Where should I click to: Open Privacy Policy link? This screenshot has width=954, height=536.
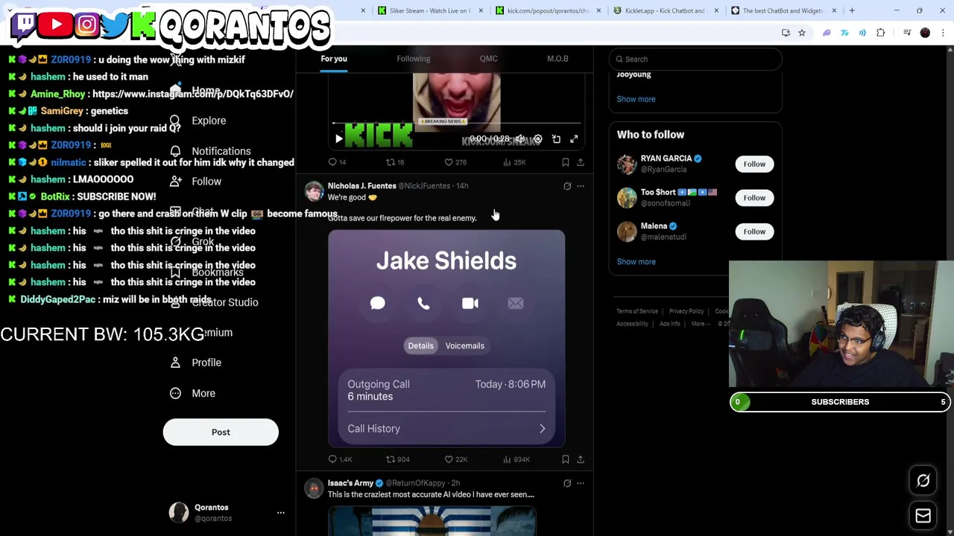pos(686,311)
